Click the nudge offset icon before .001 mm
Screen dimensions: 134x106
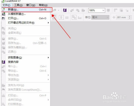pyautogui.click(x=114, y=17)
